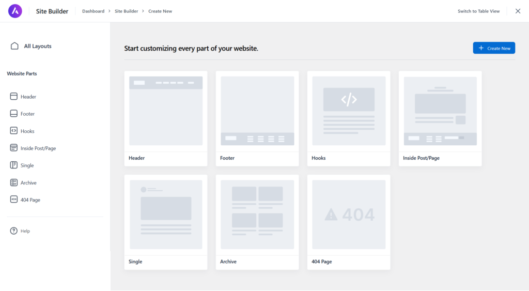Click the Header icon in sidebar
Viewport: 529px width, 291px height.
(x=13, y=97)
